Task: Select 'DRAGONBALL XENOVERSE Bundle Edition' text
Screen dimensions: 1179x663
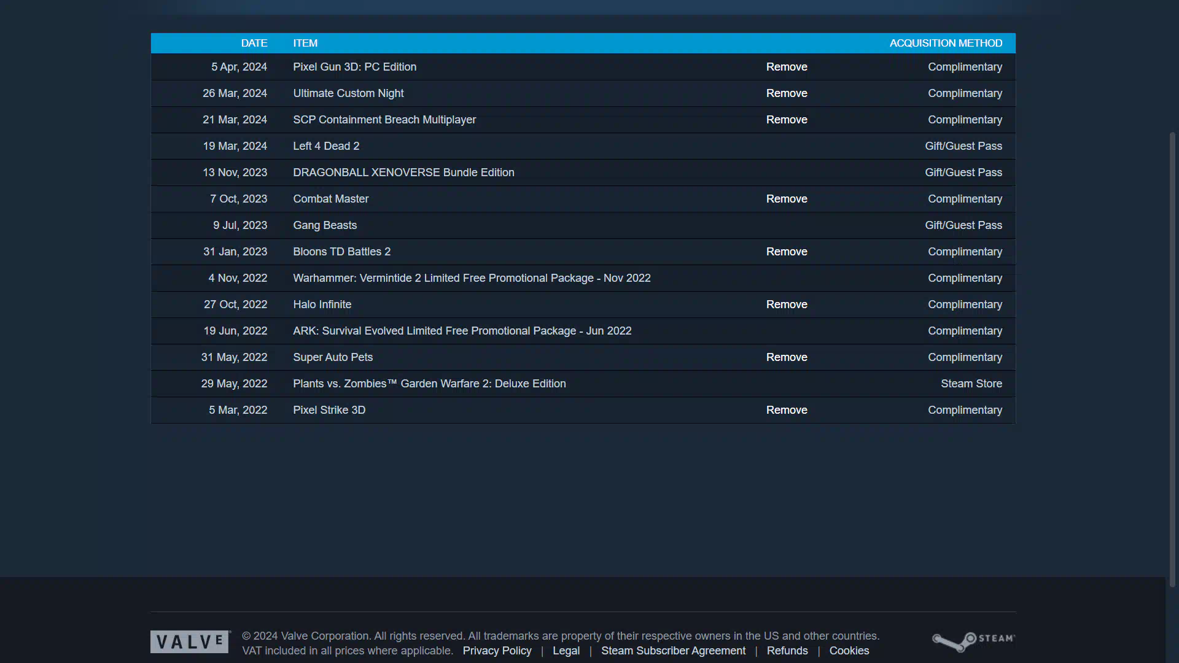Action: 403,173
